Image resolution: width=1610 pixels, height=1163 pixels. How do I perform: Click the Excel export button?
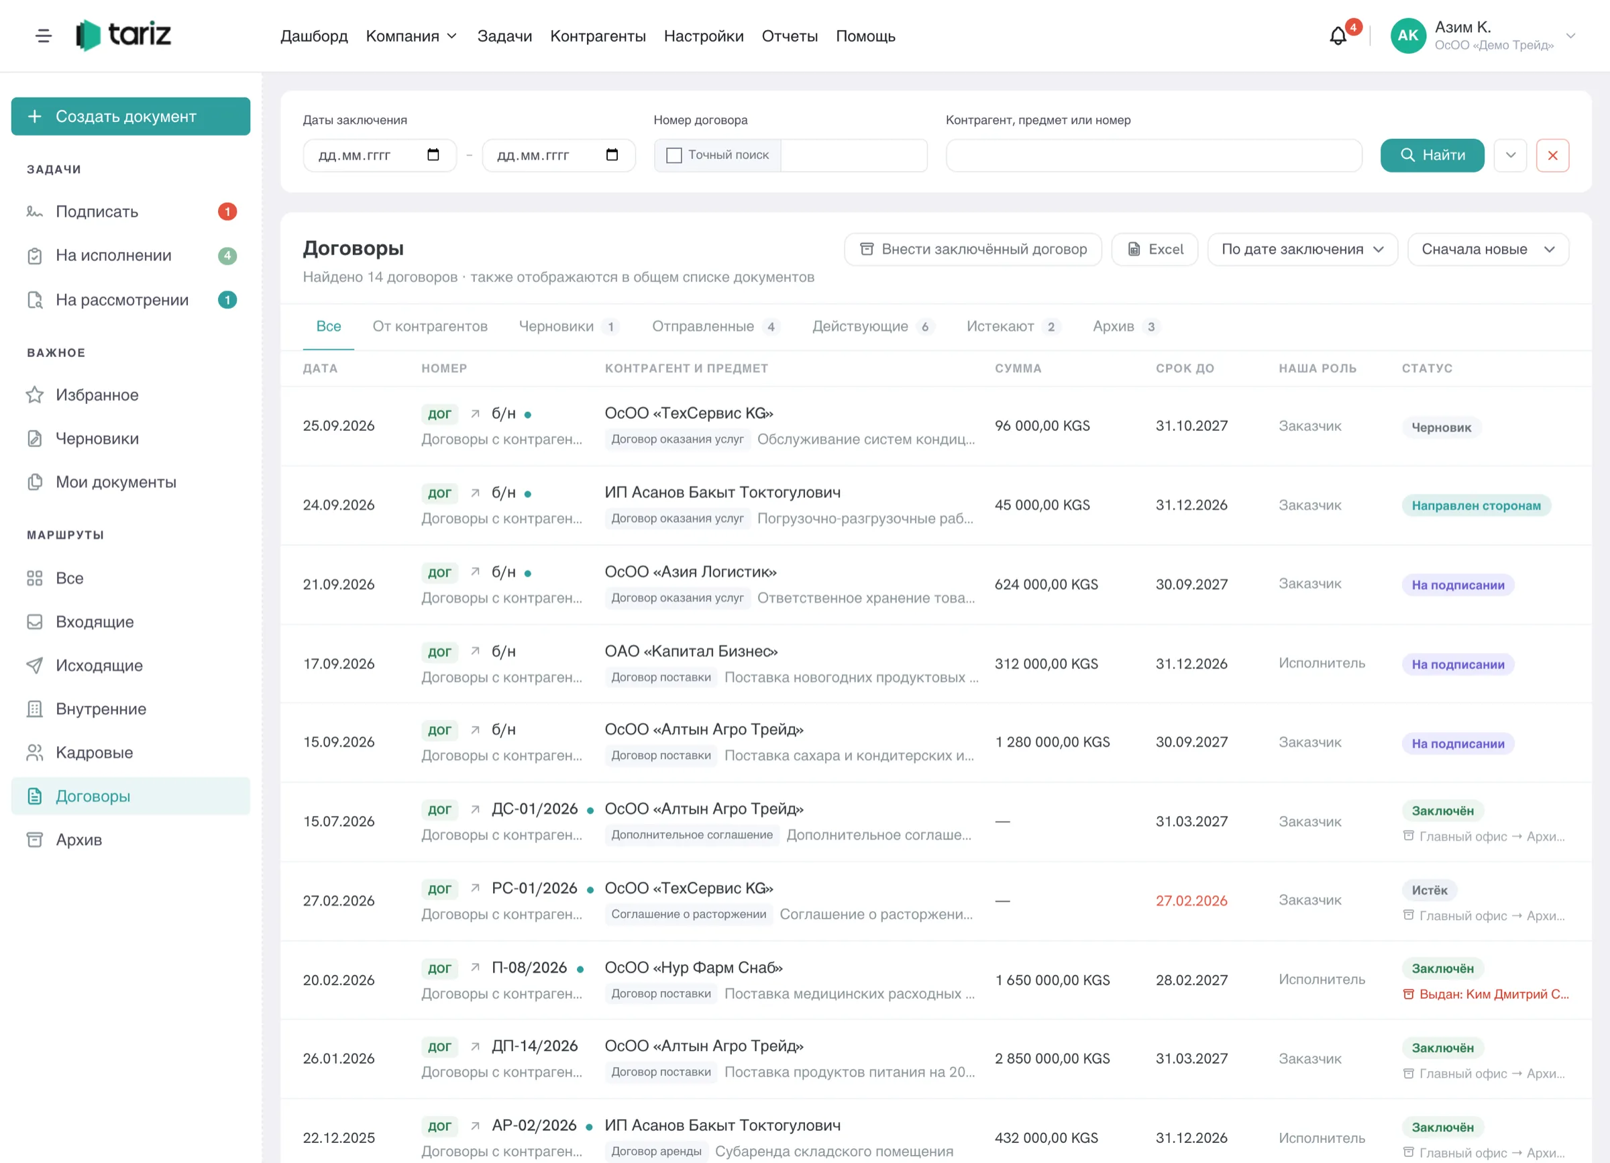[1155, 249]
